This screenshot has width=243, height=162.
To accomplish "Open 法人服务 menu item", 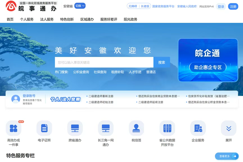I will [x=47, y=19].
